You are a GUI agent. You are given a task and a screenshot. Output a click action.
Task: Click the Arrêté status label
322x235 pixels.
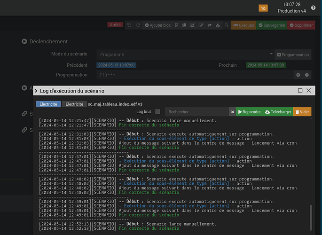coord(115,25)
